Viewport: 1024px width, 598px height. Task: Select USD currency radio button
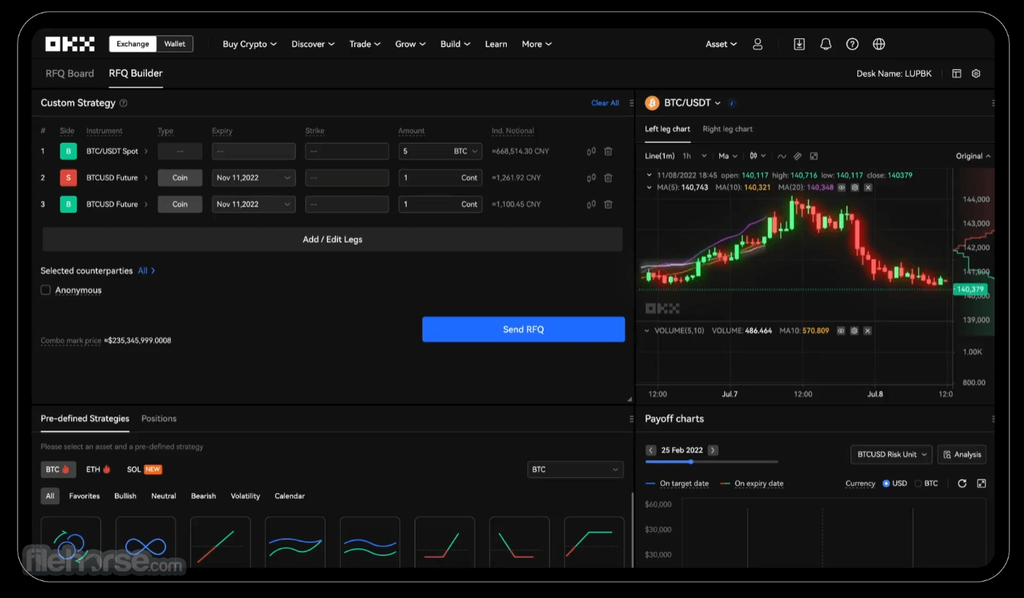pyautogui.click(x=886, y=484)
